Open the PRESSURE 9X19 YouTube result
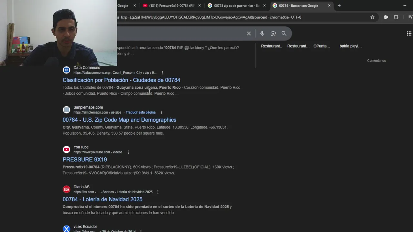This screenshot has width=413, height=232. point(85,159)
